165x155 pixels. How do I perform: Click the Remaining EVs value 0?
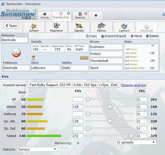(x=78, y=143)
